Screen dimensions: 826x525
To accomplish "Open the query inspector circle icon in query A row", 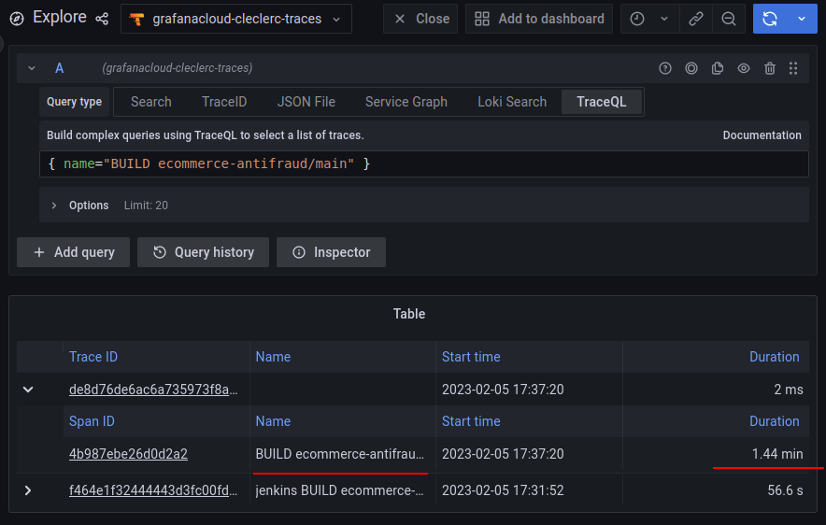I will [691, 68].
